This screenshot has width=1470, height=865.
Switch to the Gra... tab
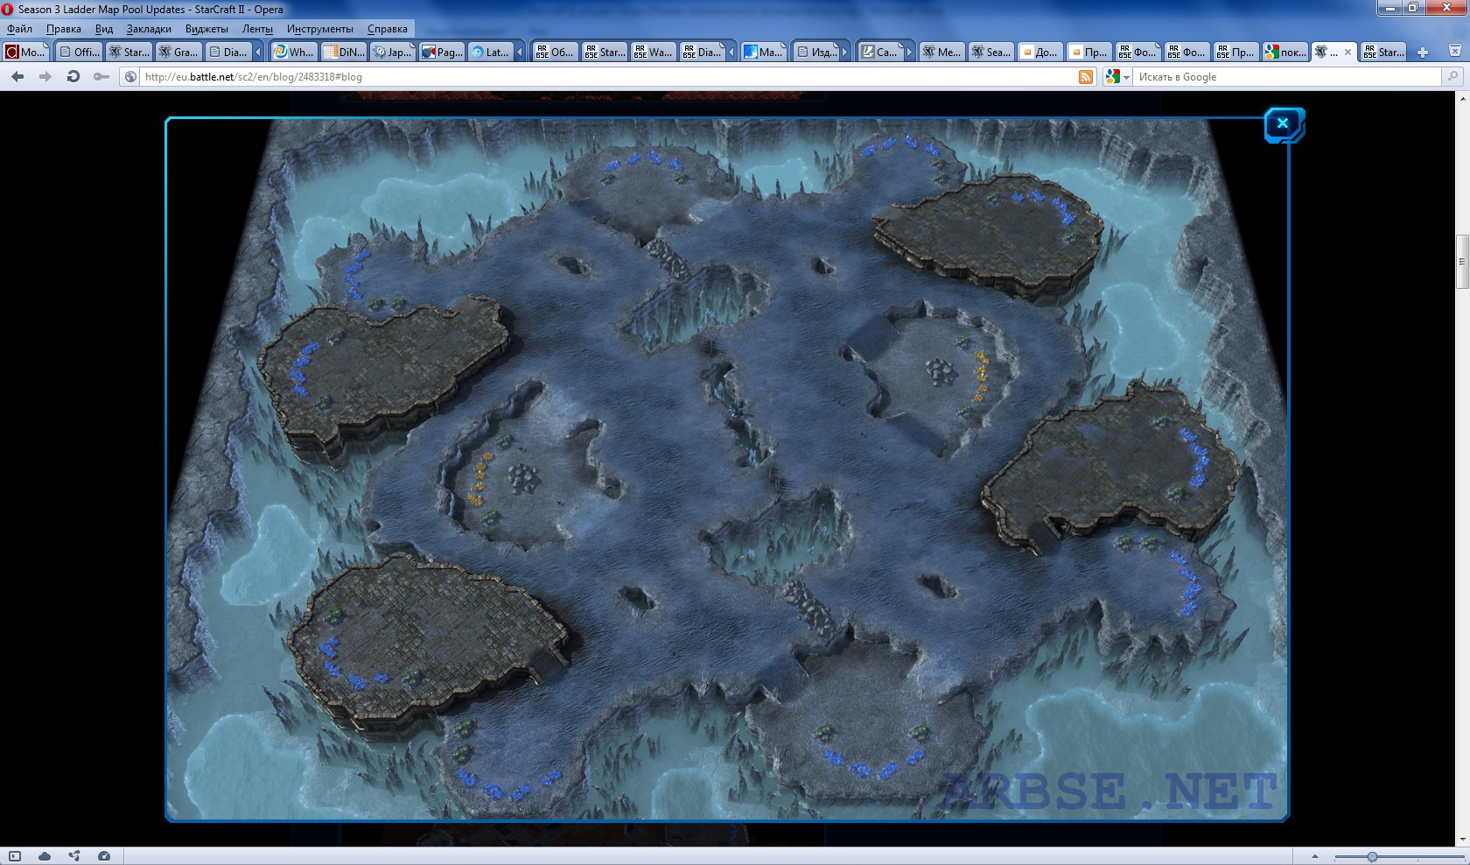click(x=178, y=53)
